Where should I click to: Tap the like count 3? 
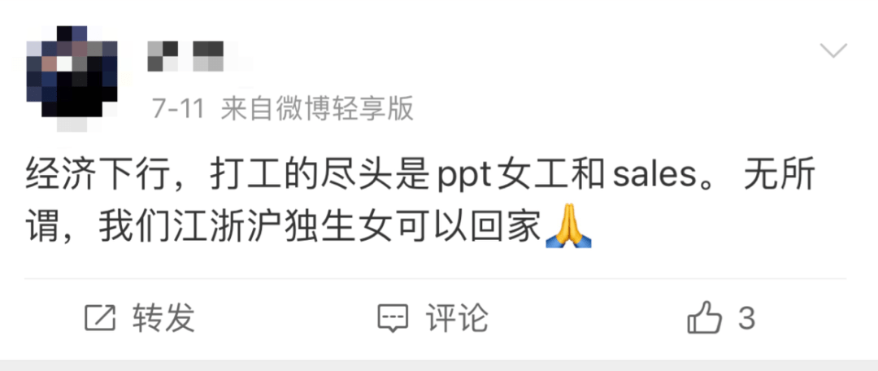coord(747,318)
